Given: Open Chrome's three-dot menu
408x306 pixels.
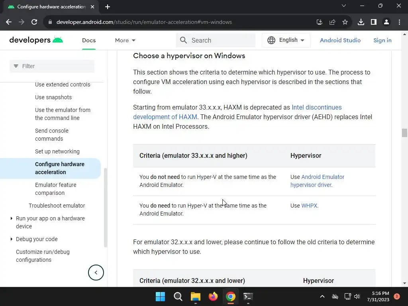Looking at the screenshot, I should [399, 22].
